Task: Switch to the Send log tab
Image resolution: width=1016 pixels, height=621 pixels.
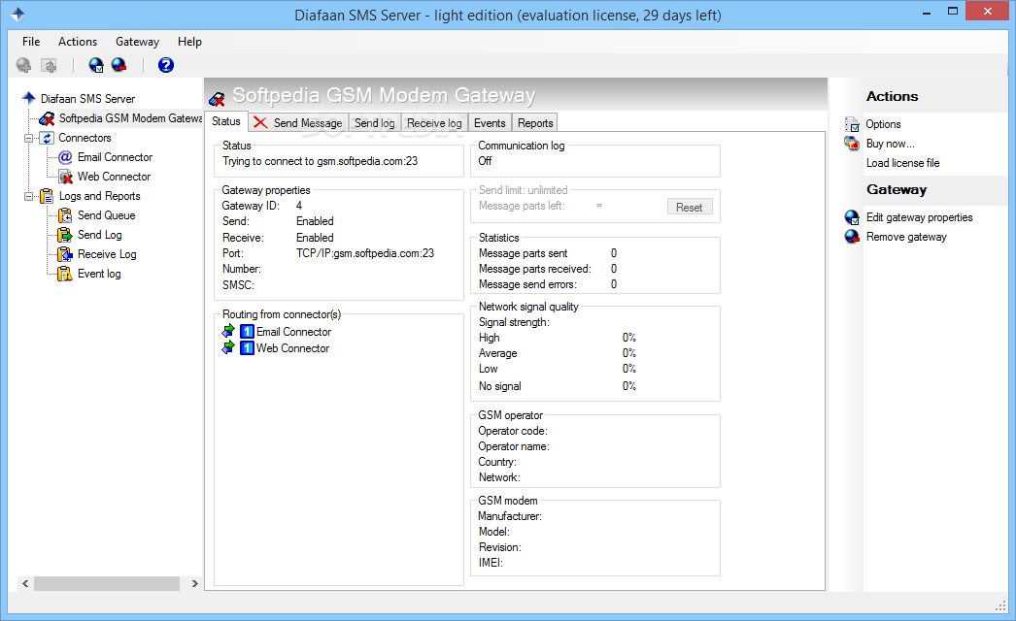Action: click(375, 123)
